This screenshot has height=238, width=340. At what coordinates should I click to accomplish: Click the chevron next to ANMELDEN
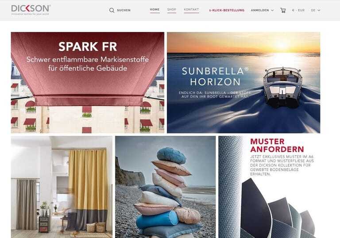click(272, 10)
